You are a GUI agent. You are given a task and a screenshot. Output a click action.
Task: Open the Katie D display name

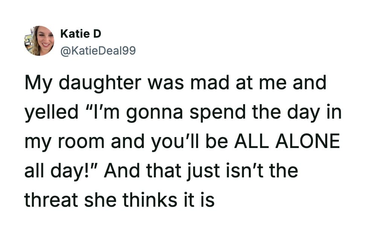(x=81, y=34)
